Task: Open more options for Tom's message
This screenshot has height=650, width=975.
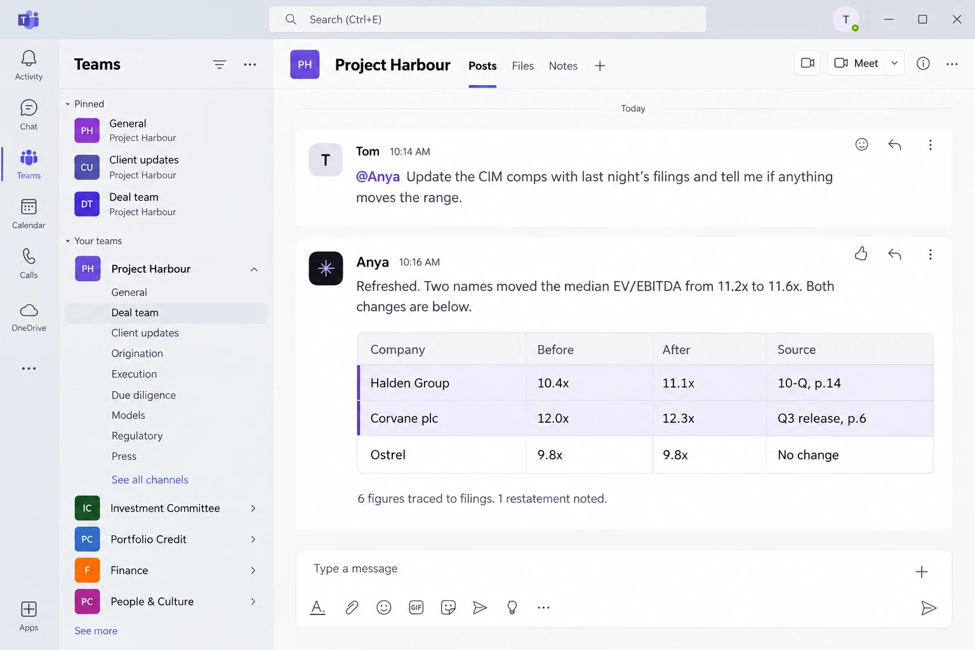Action: click(x=930, y=145)
